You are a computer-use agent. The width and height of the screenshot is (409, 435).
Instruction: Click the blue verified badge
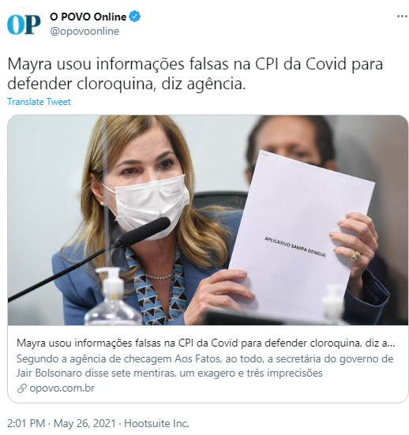click(135, 17)
